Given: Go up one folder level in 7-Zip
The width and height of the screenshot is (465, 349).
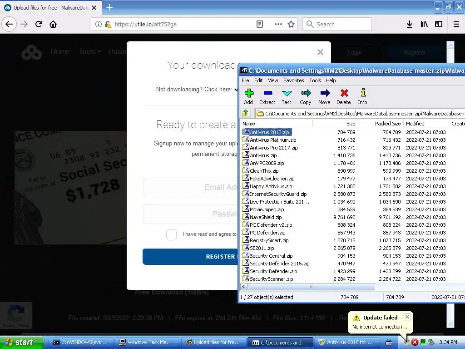Looking at the screenshot, I should [x=245, y=113].
